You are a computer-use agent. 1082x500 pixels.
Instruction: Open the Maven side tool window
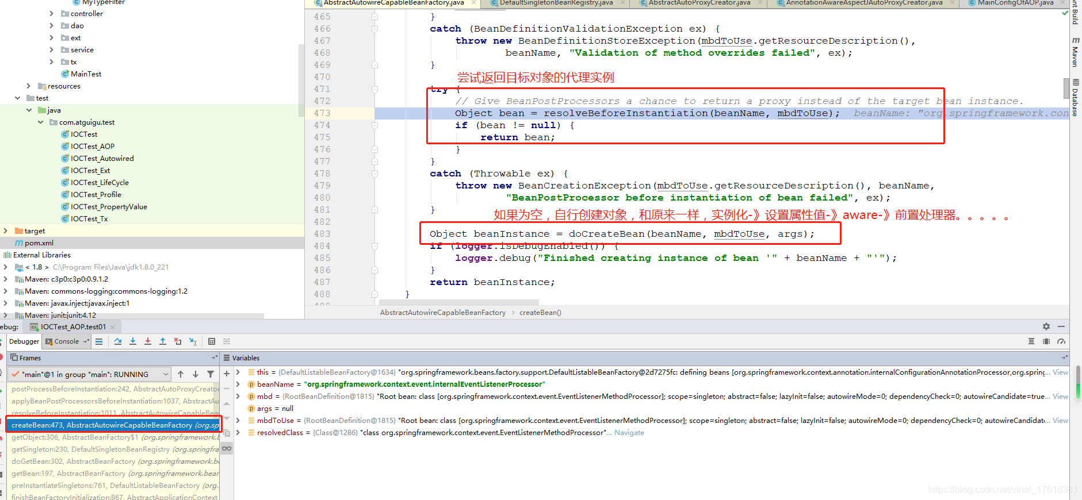(x=1075, y=52)
